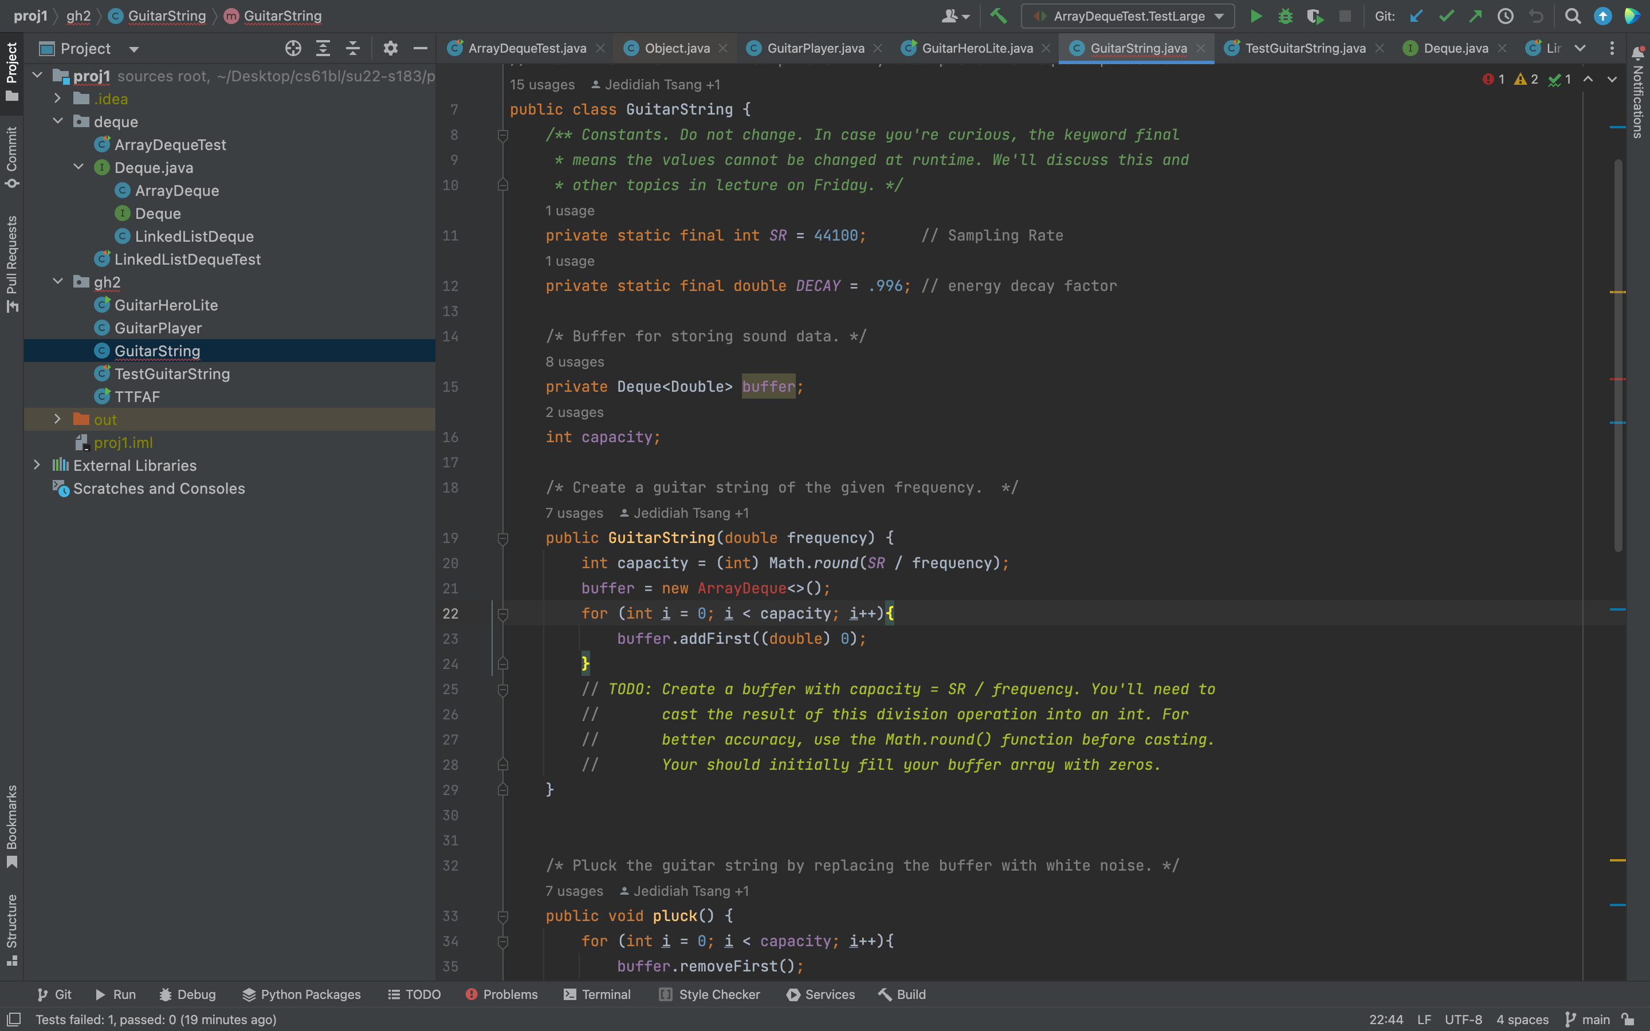Screen dimensions: 1650x1031
Task: Toggle the Bookmarks tool window
Action: pos(11,826)
